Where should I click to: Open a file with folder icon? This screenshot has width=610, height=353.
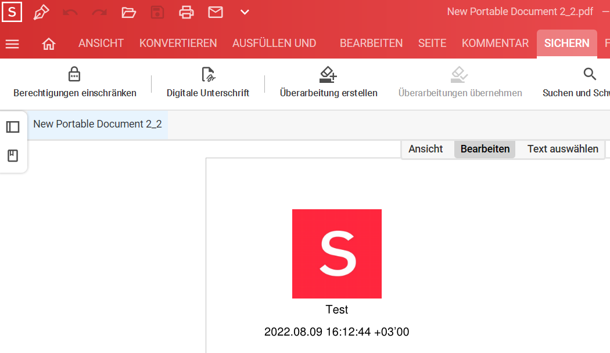(x=128, y=12)
